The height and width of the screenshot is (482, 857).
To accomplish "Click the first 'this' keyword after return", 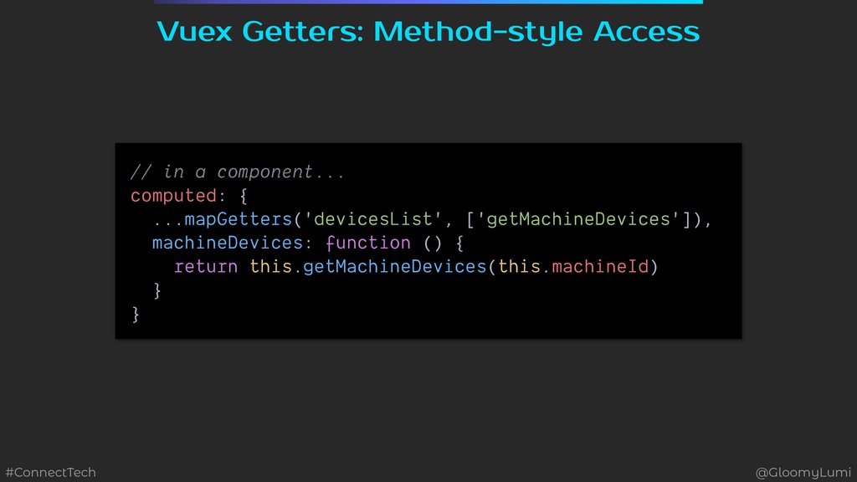I will (x=270, y=267).
